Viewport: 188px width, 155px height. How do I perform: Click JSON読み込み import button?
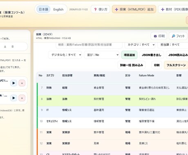(x=177, y=55)
